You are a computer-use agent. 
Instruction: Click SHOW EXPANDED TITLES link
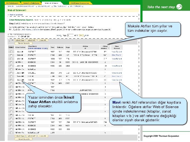click(x=38, y=48)
